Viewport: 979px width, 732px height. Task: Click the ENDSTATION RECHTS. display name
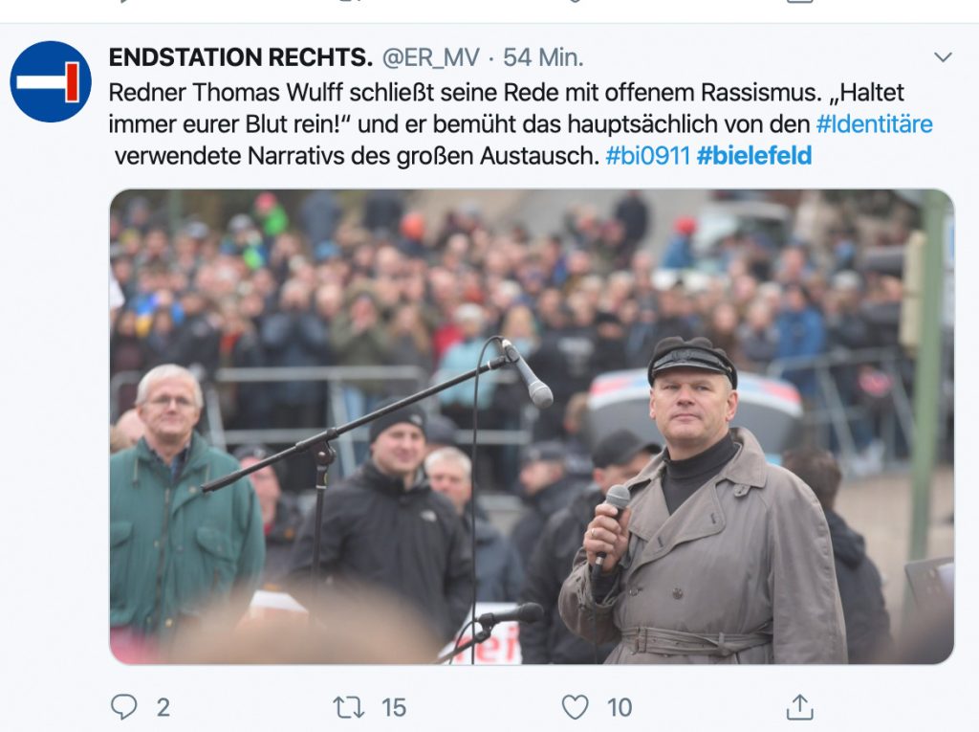pyautogui.click(x=240, y=56)
